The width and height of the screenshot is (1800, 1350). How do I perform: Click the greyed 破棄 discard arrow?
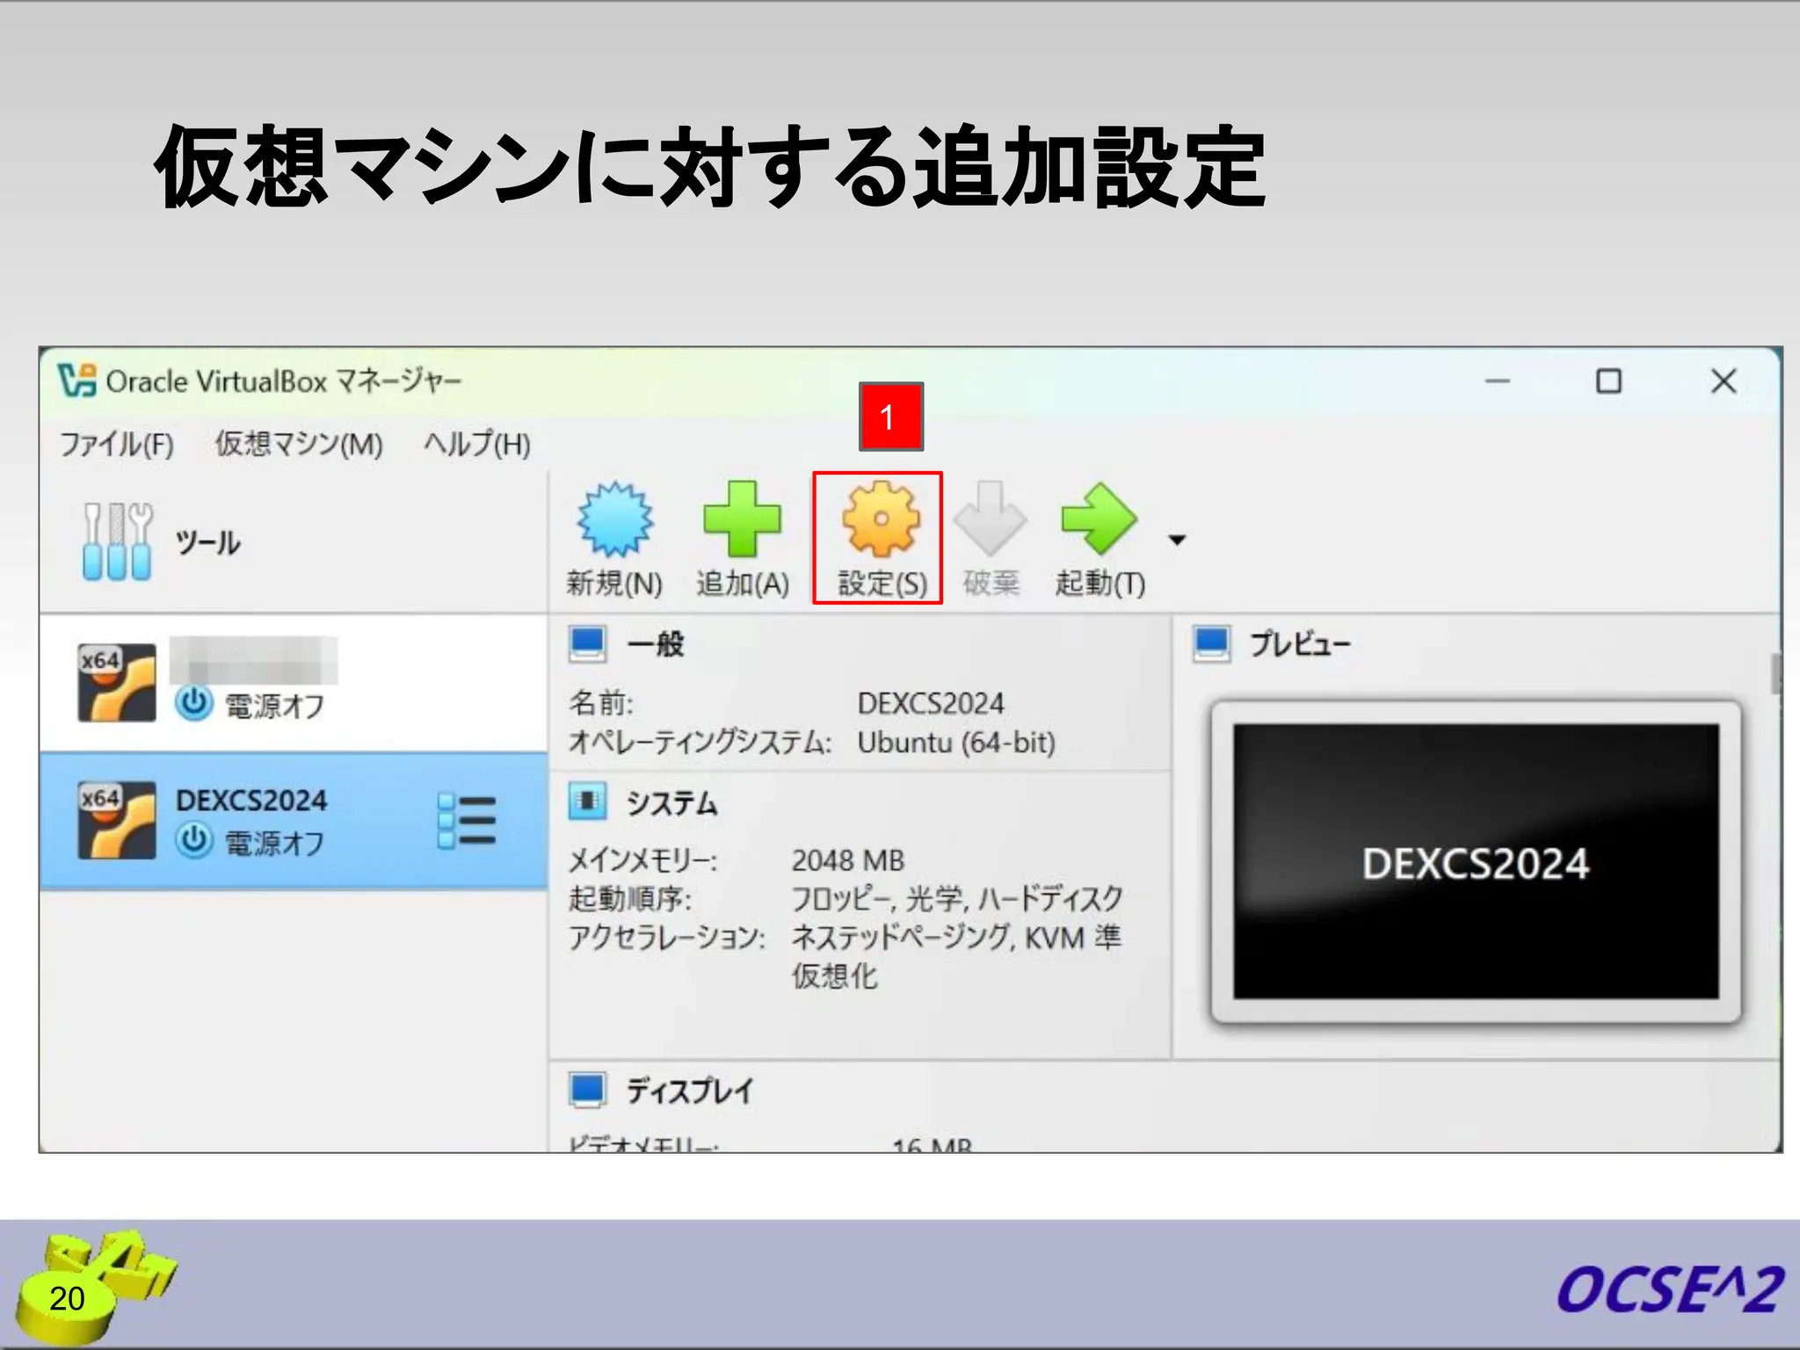(x=991, y=519)
